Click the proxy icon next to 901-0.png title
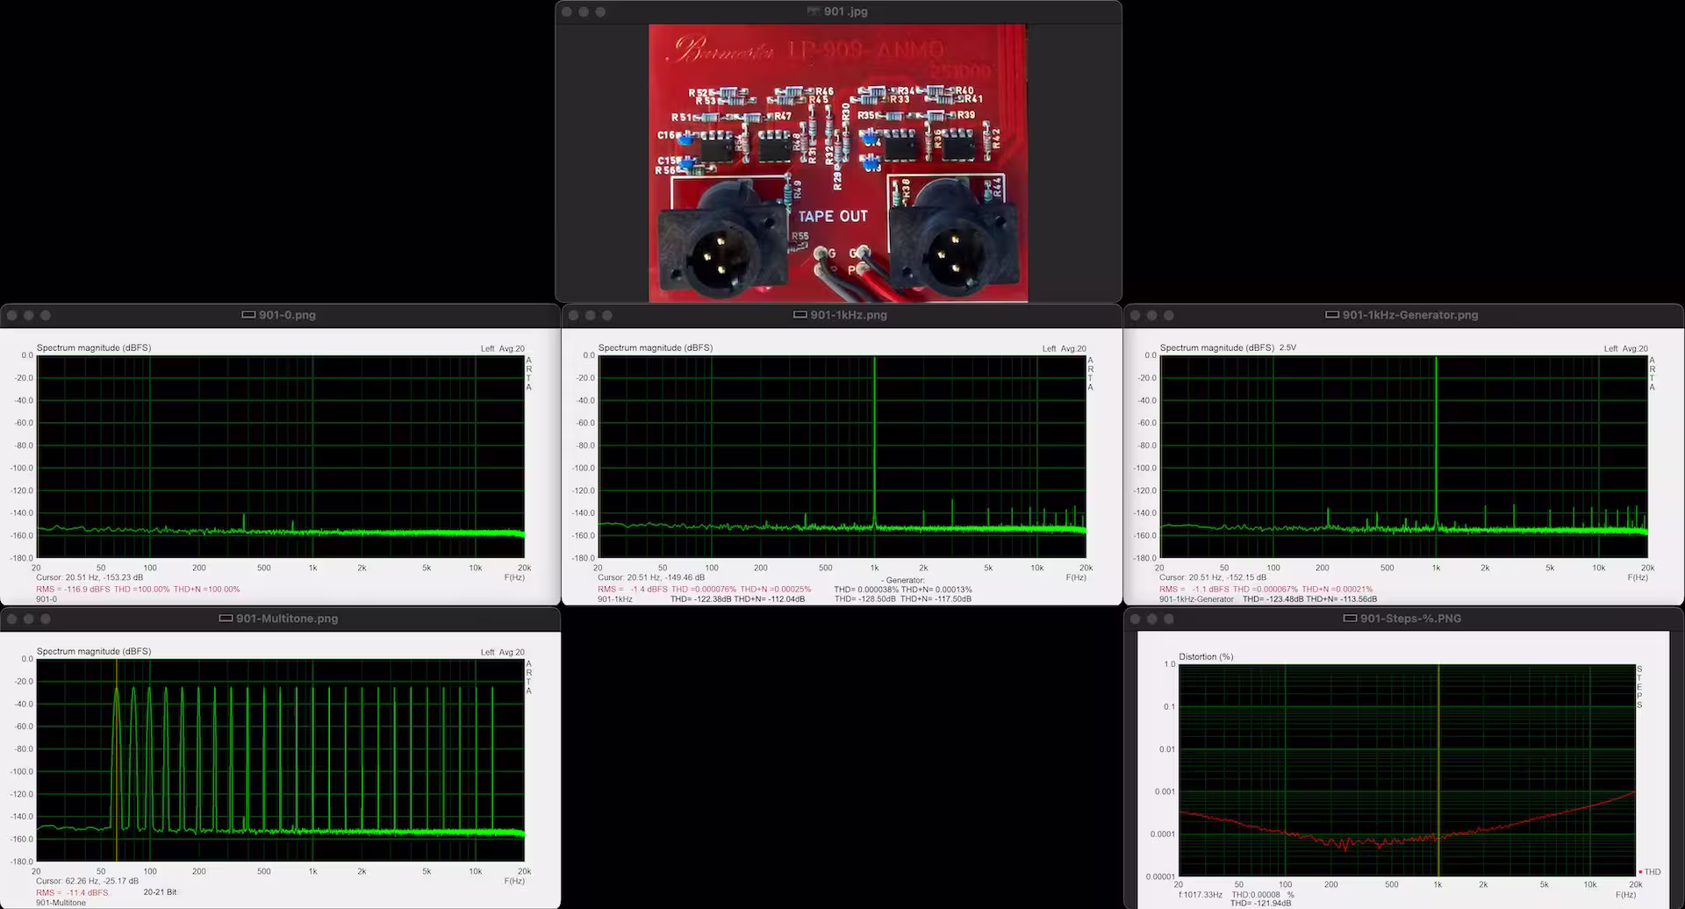This screenshot has width=1685, height=909. point(248,315)
